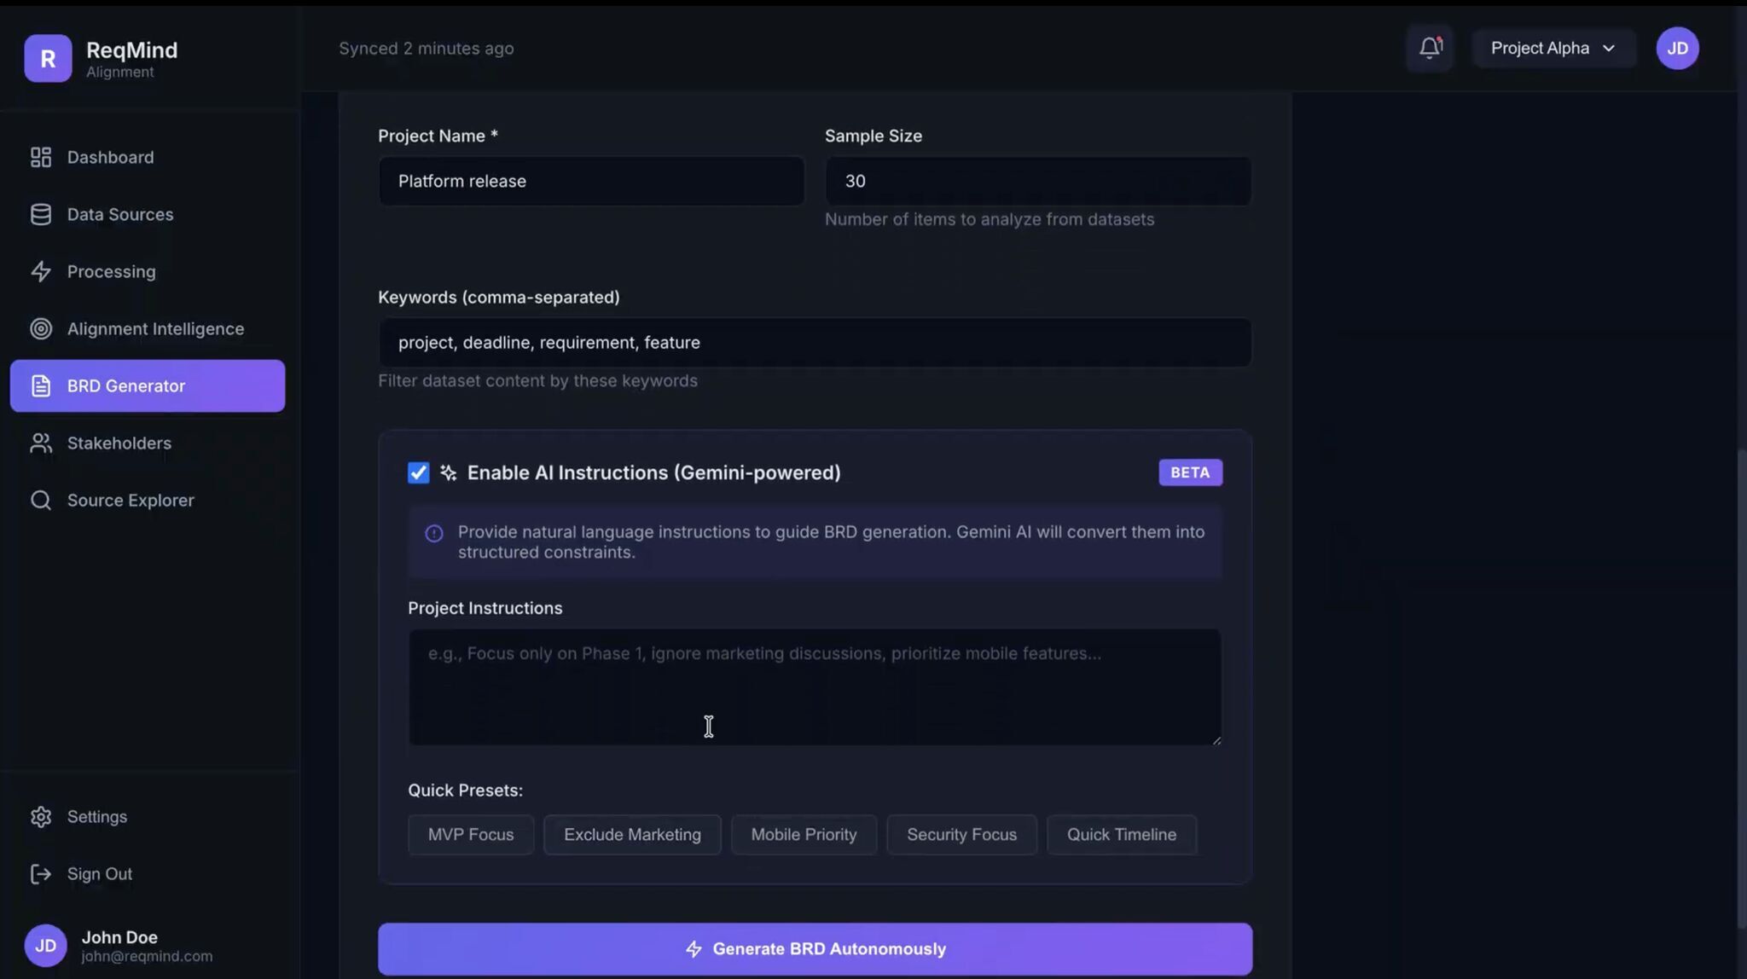The image size is (1747, 979).
Task: Click the BRD Generator document icon
Action: [41, 385]
